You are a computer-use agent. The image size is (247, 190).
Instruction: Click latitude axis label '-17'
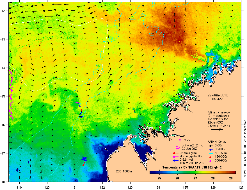pyautogui.click(x=3, y=153)
